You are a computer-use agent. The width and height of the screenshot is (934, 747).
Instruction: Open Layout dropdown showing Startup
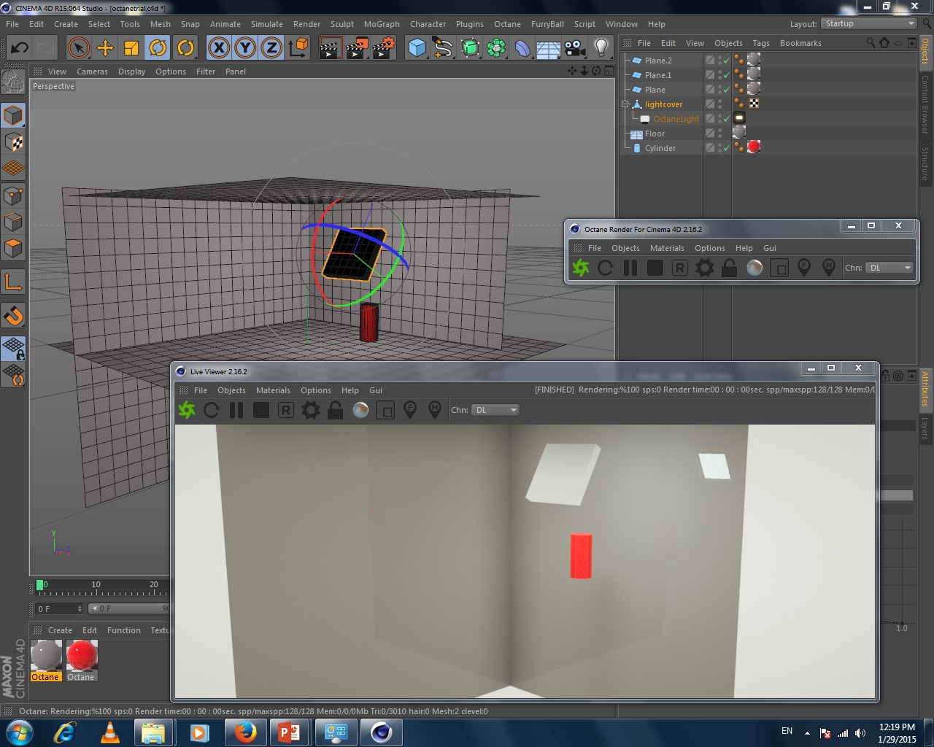[x=868, y=23]
